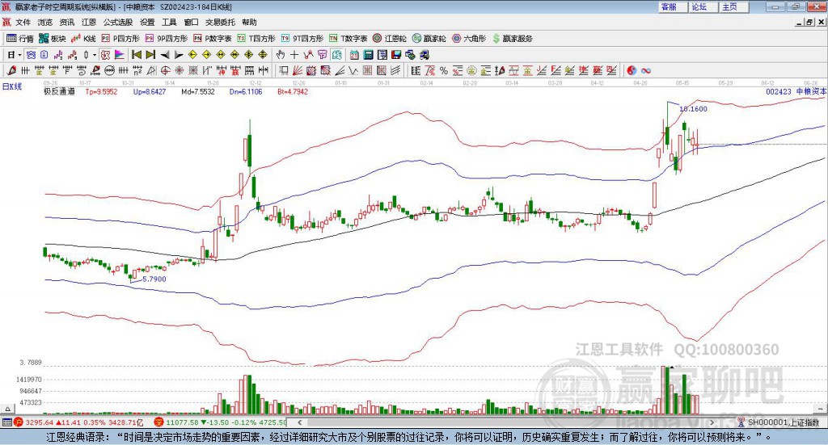This screenshot has height=445, width=828.
Task: Click the 极反通道 indicator label
Action: pyautogui.click(x=59, y=91)
